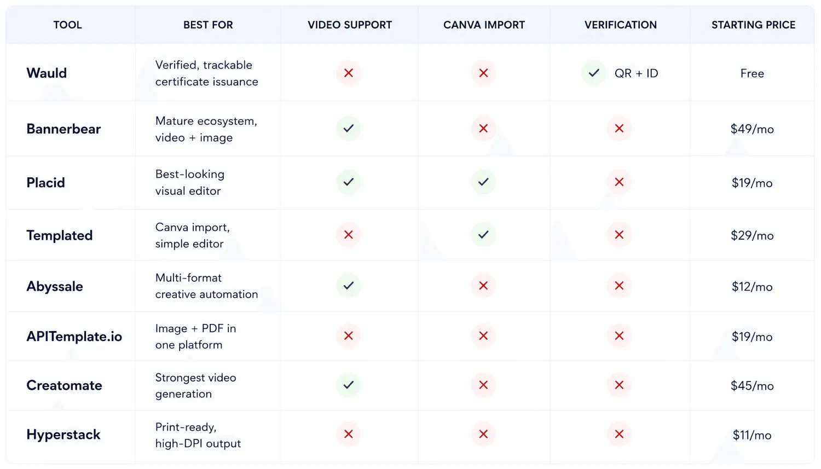Screen dimensions: 821x469
Task: Click Templated's green Canva import checkmark
Action: coord(483,235)
